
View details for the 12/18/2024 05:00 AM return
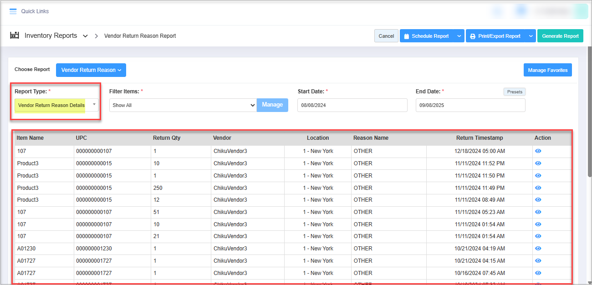[538, 151]
